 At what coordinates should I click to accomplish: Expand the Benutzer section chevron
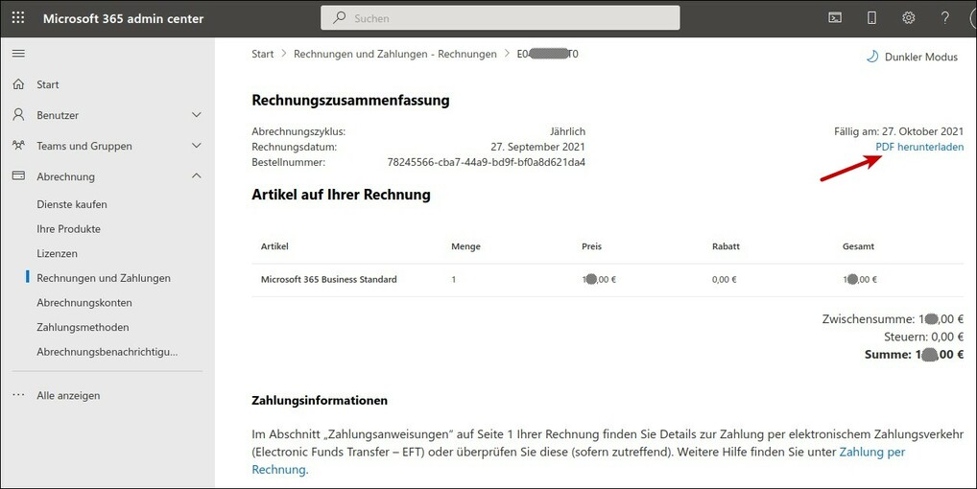(x=197, y=115)
